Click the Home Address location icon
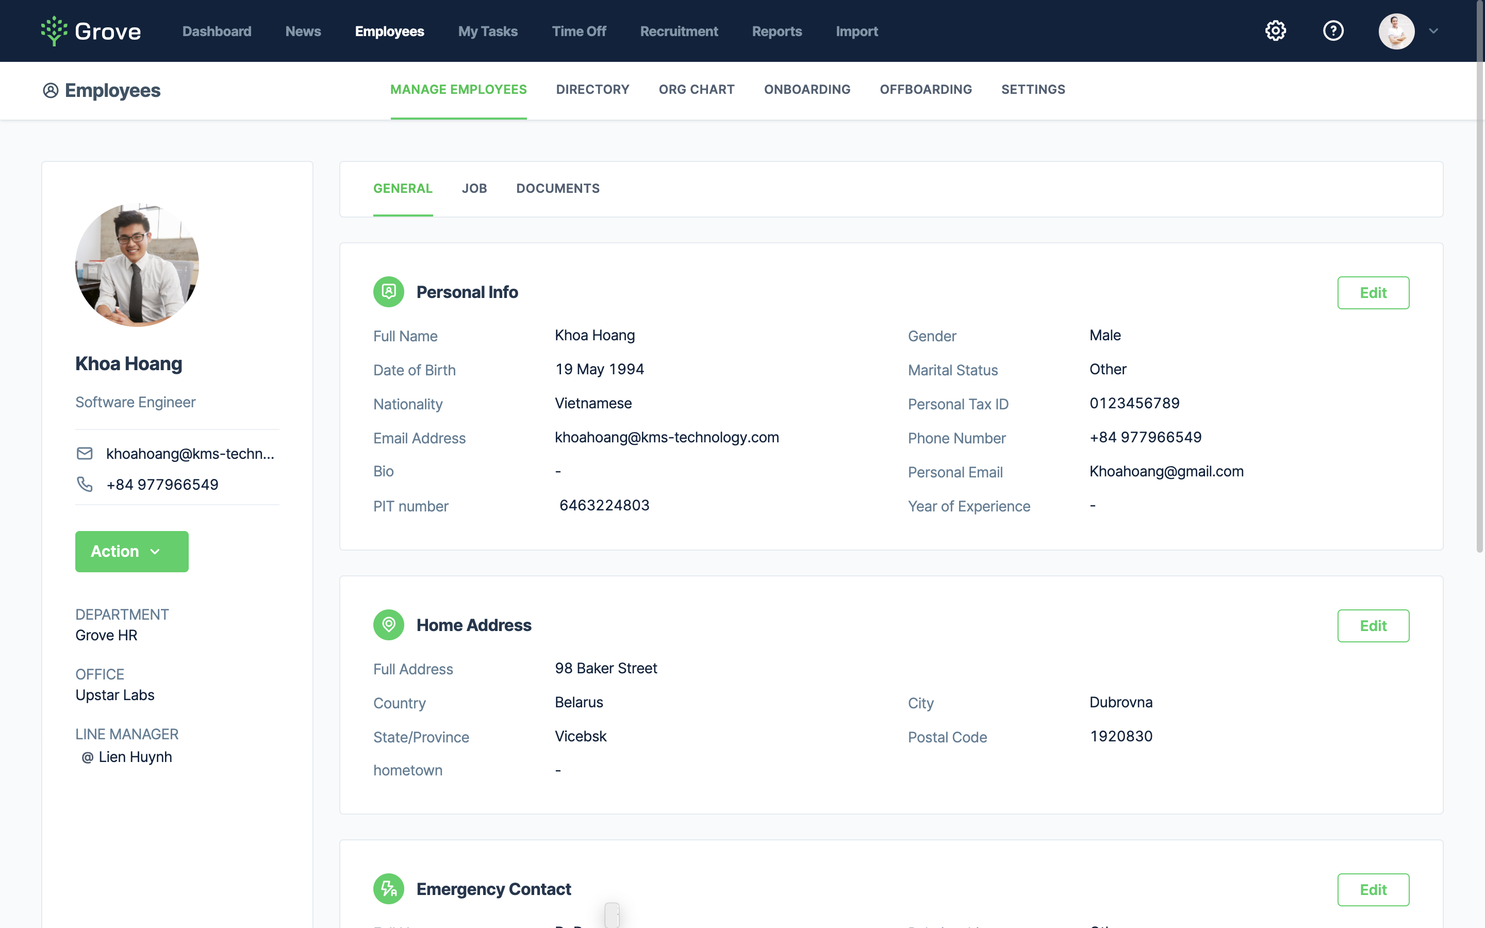The image size is (1485, 928). coord(388,625)
